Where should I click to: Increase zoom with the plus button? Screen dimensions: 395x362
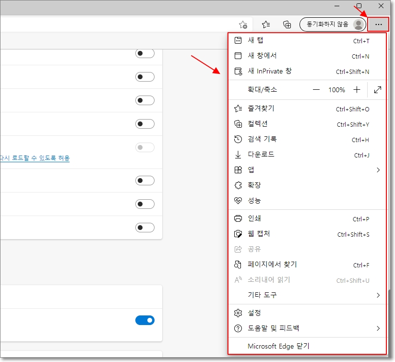click(357, 90)
